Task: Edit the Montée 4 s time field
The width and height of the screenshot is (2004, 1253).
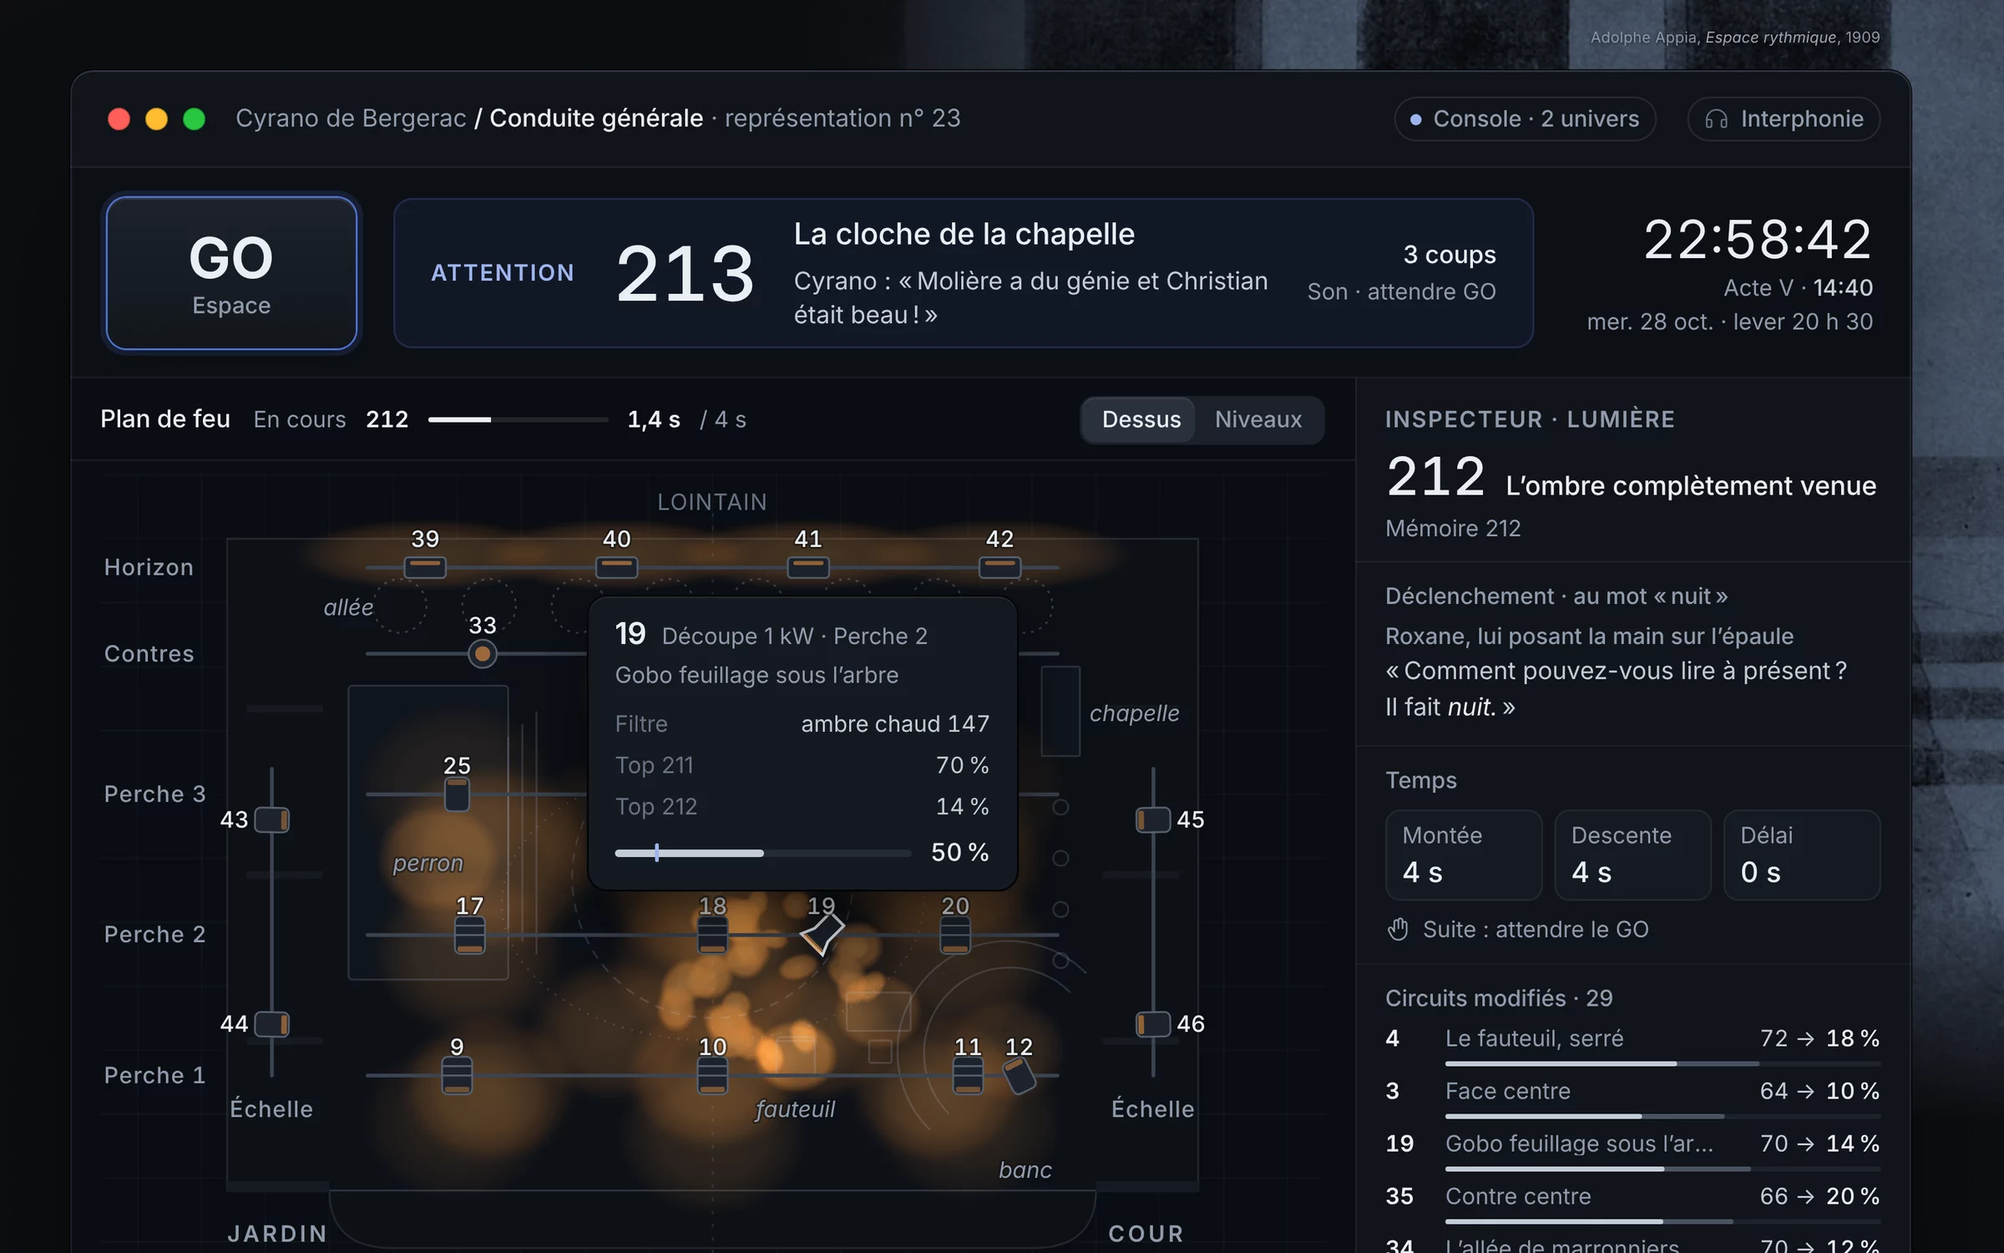Action: pos(1464,855)
